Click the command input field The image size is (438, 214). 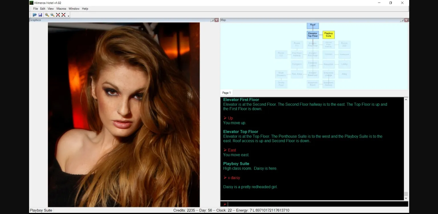coord(317,204)
